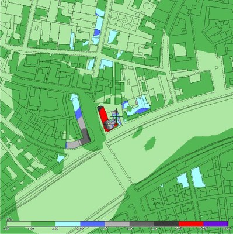Choose the blue legend swatch
The height and width of the screenshot is (234, 233).
pyautogui.click(x=92, y=223)
